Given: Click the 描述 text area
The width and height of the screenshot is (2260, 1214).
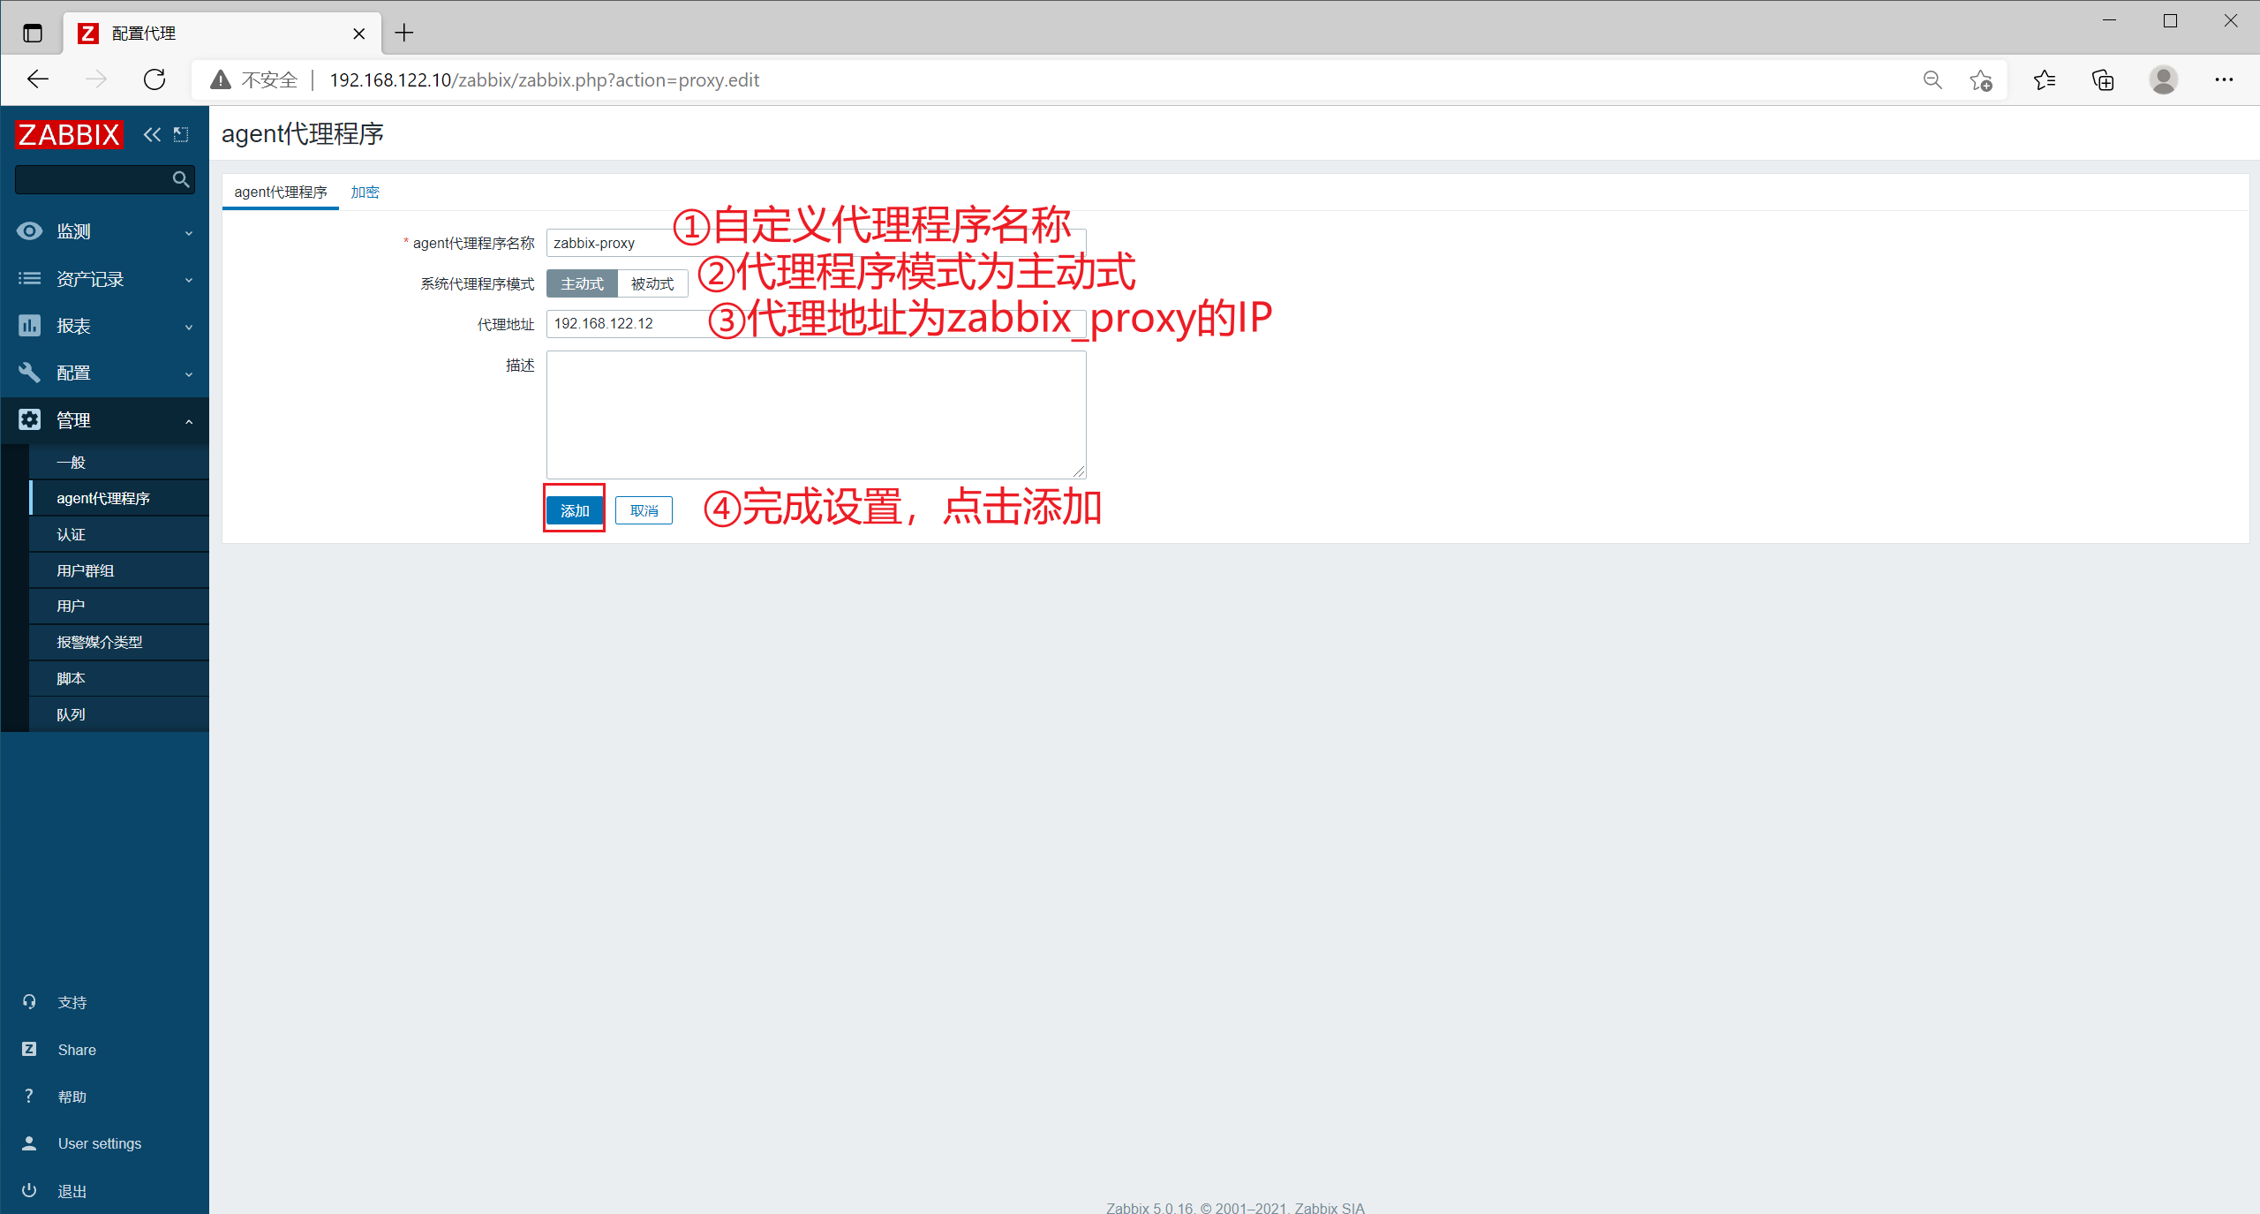Looking at the screenshot, I should coord(817,415).
